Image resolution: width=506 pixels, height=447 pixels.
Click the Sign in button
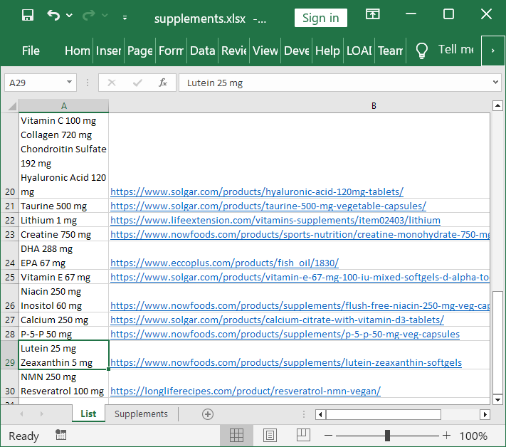click(x=320, y=18)
